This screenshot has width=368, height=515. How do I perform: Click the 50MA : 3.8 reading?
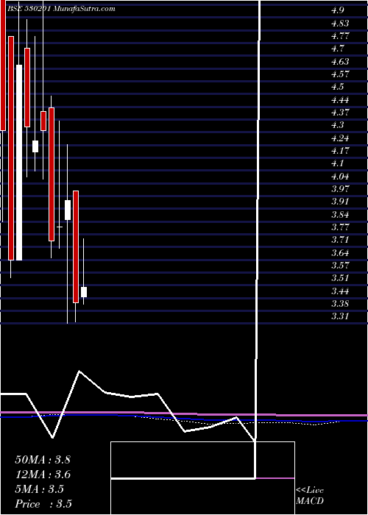pos(43,460)
